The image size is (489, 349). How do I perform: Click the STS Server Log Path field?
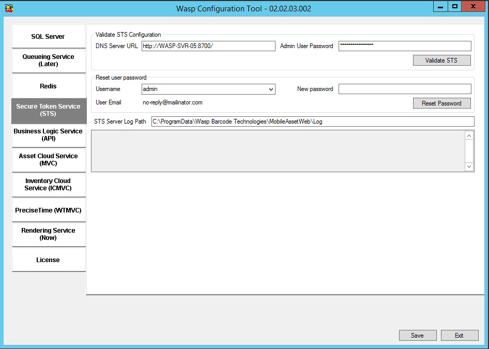click(x=312, y=122)
